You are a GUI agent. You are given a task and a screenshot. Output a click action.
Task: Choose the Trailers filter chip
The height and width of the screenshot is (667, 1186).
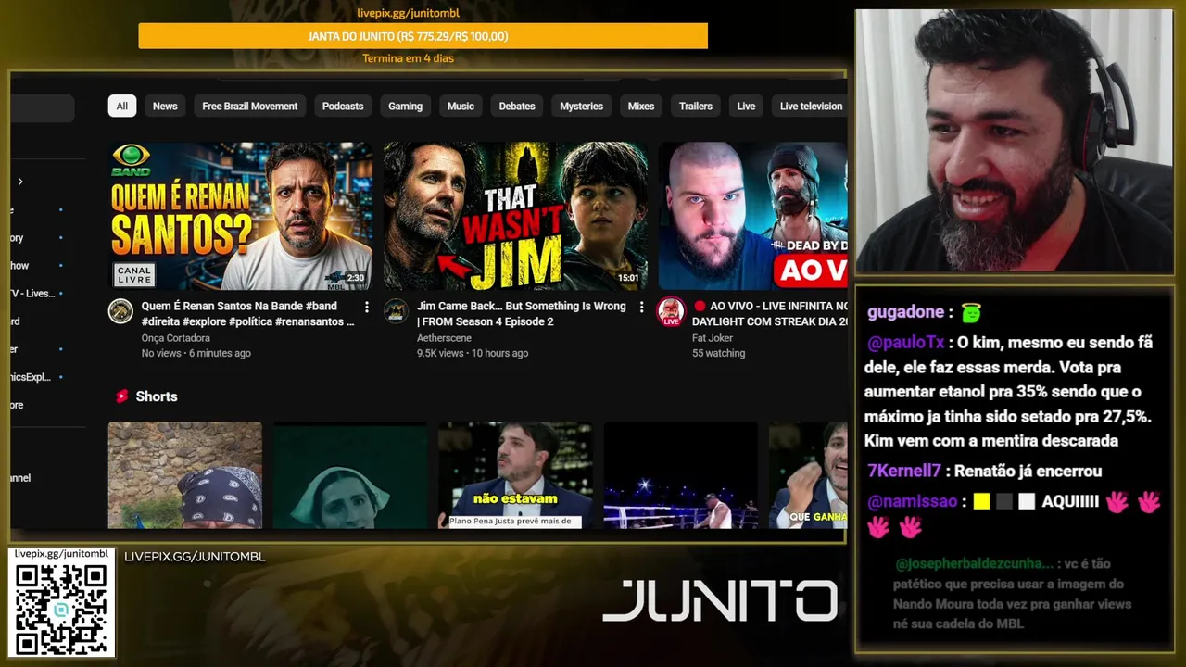[695, 106]
